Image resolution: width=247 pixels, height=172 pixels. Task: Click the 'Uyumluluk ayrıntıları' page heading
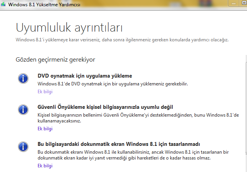click(69, 28)
